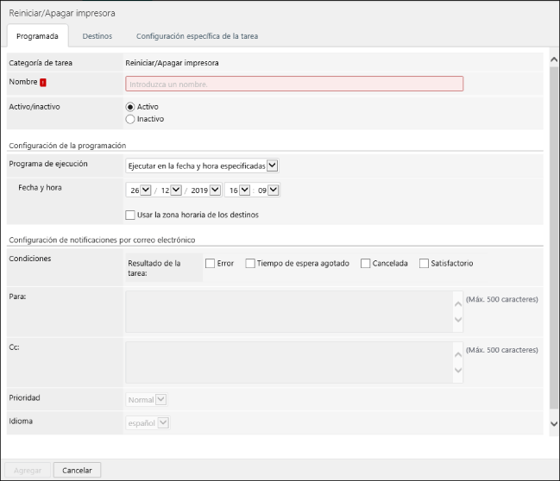Click the Nombre text input field
The width and height of the screenshot is (560, 481).
[294, 84]
